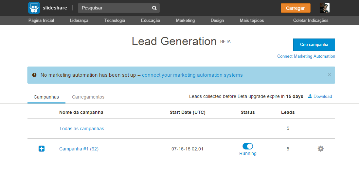
Task: Select the Campanhas tab
Action: (x=46, y=97)
